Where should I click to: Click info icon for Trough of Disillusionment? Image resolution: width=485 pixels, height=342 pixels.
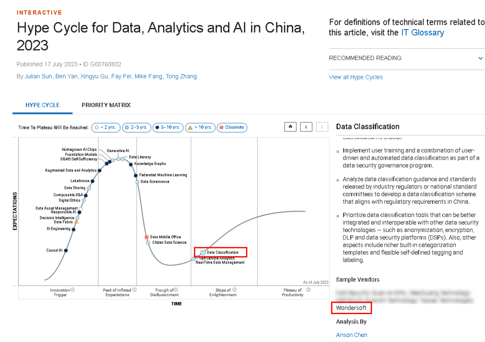pos(176,290)
